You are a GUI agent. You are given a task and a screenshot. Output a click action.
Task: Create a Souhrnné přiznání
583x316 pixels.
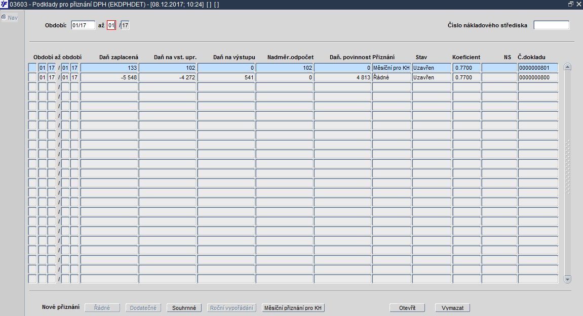click(x=184, y=308)
